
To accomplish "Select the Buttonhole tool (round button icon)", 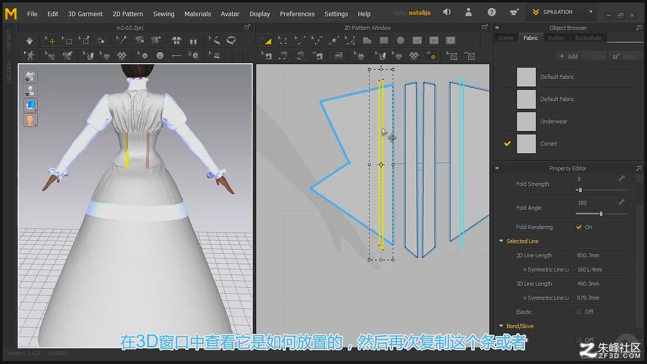I will (x=160, y=56).
